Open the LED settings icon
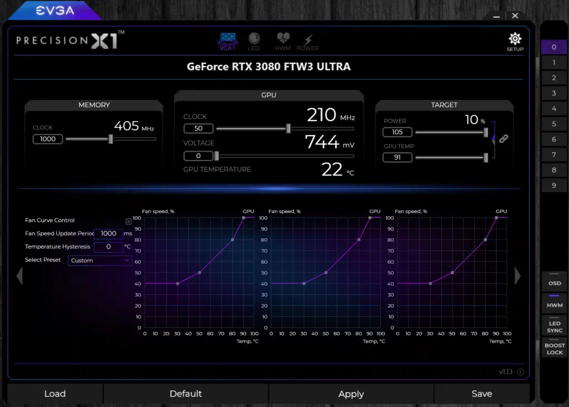 click(x=253, y=41)
